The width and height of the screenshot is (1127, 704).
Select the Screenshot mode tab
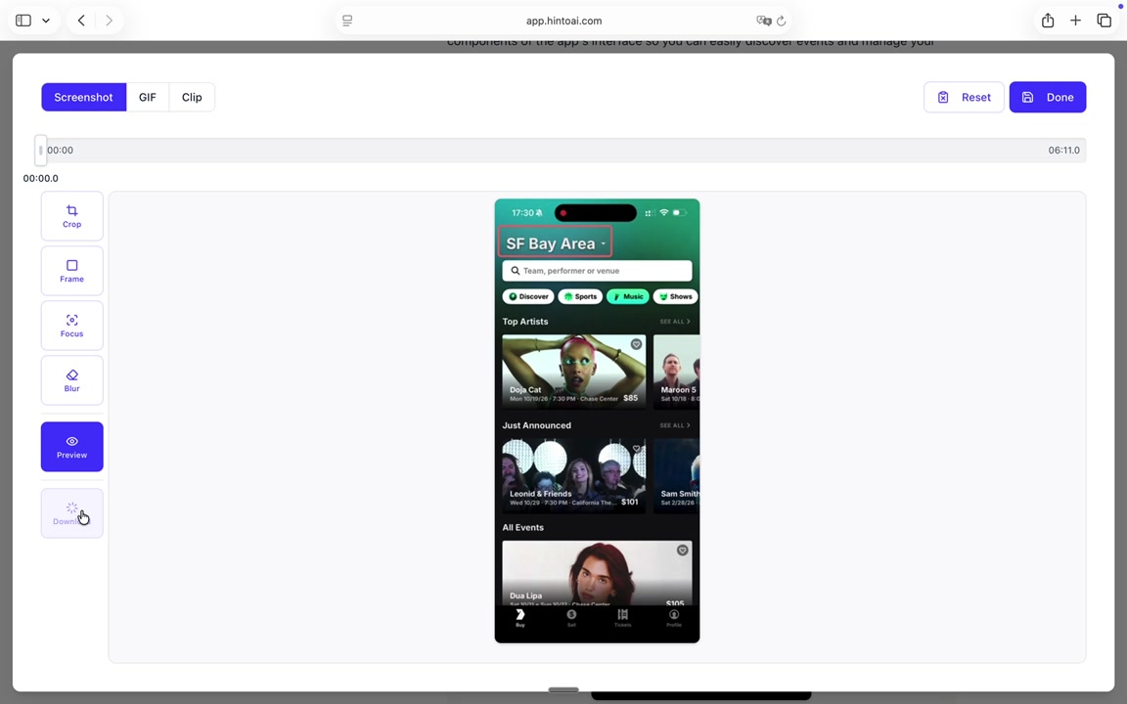83,97
